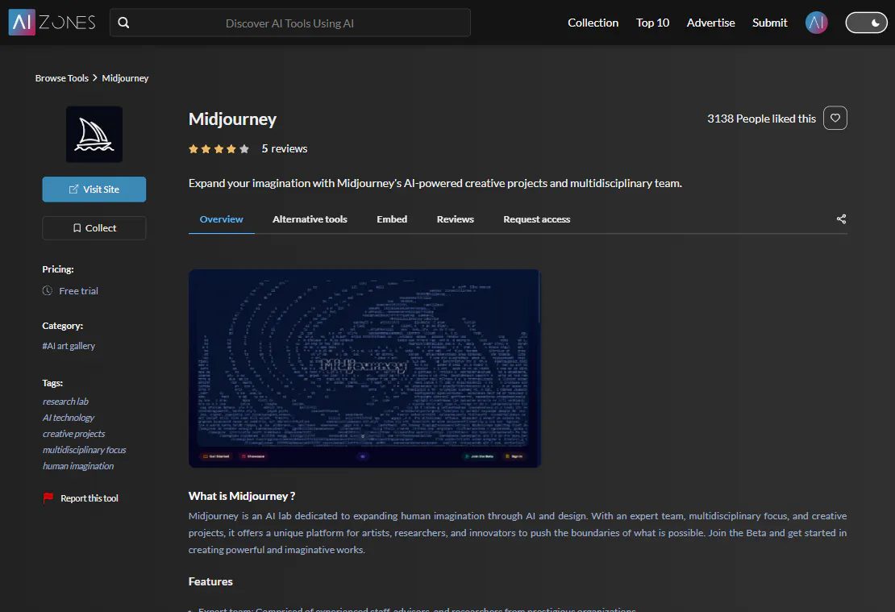895x612 pixels.
Task: Click the star rating row
Action: point(219,149)
